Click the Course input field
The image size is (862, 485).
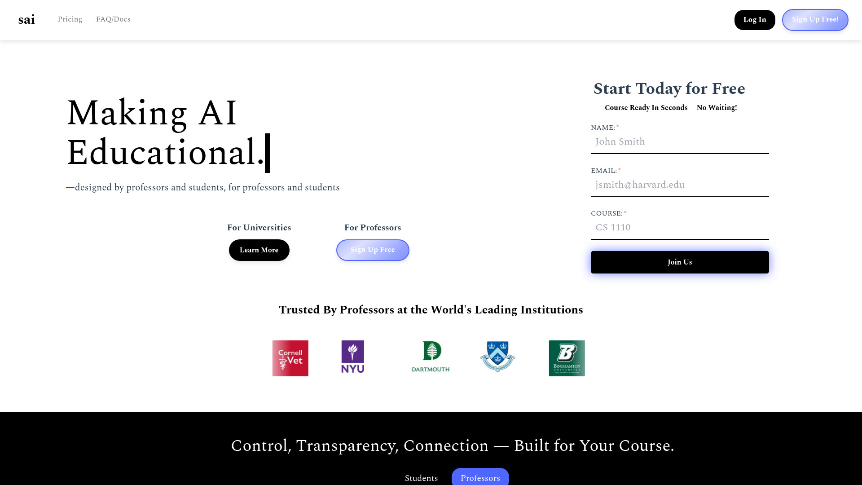[x=680, y=227]
